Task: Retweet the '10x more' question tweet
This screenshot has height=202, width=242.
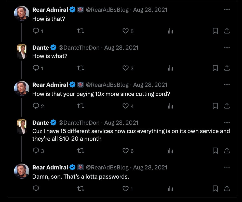Action: pyautogui.click(x=80, y=106)
